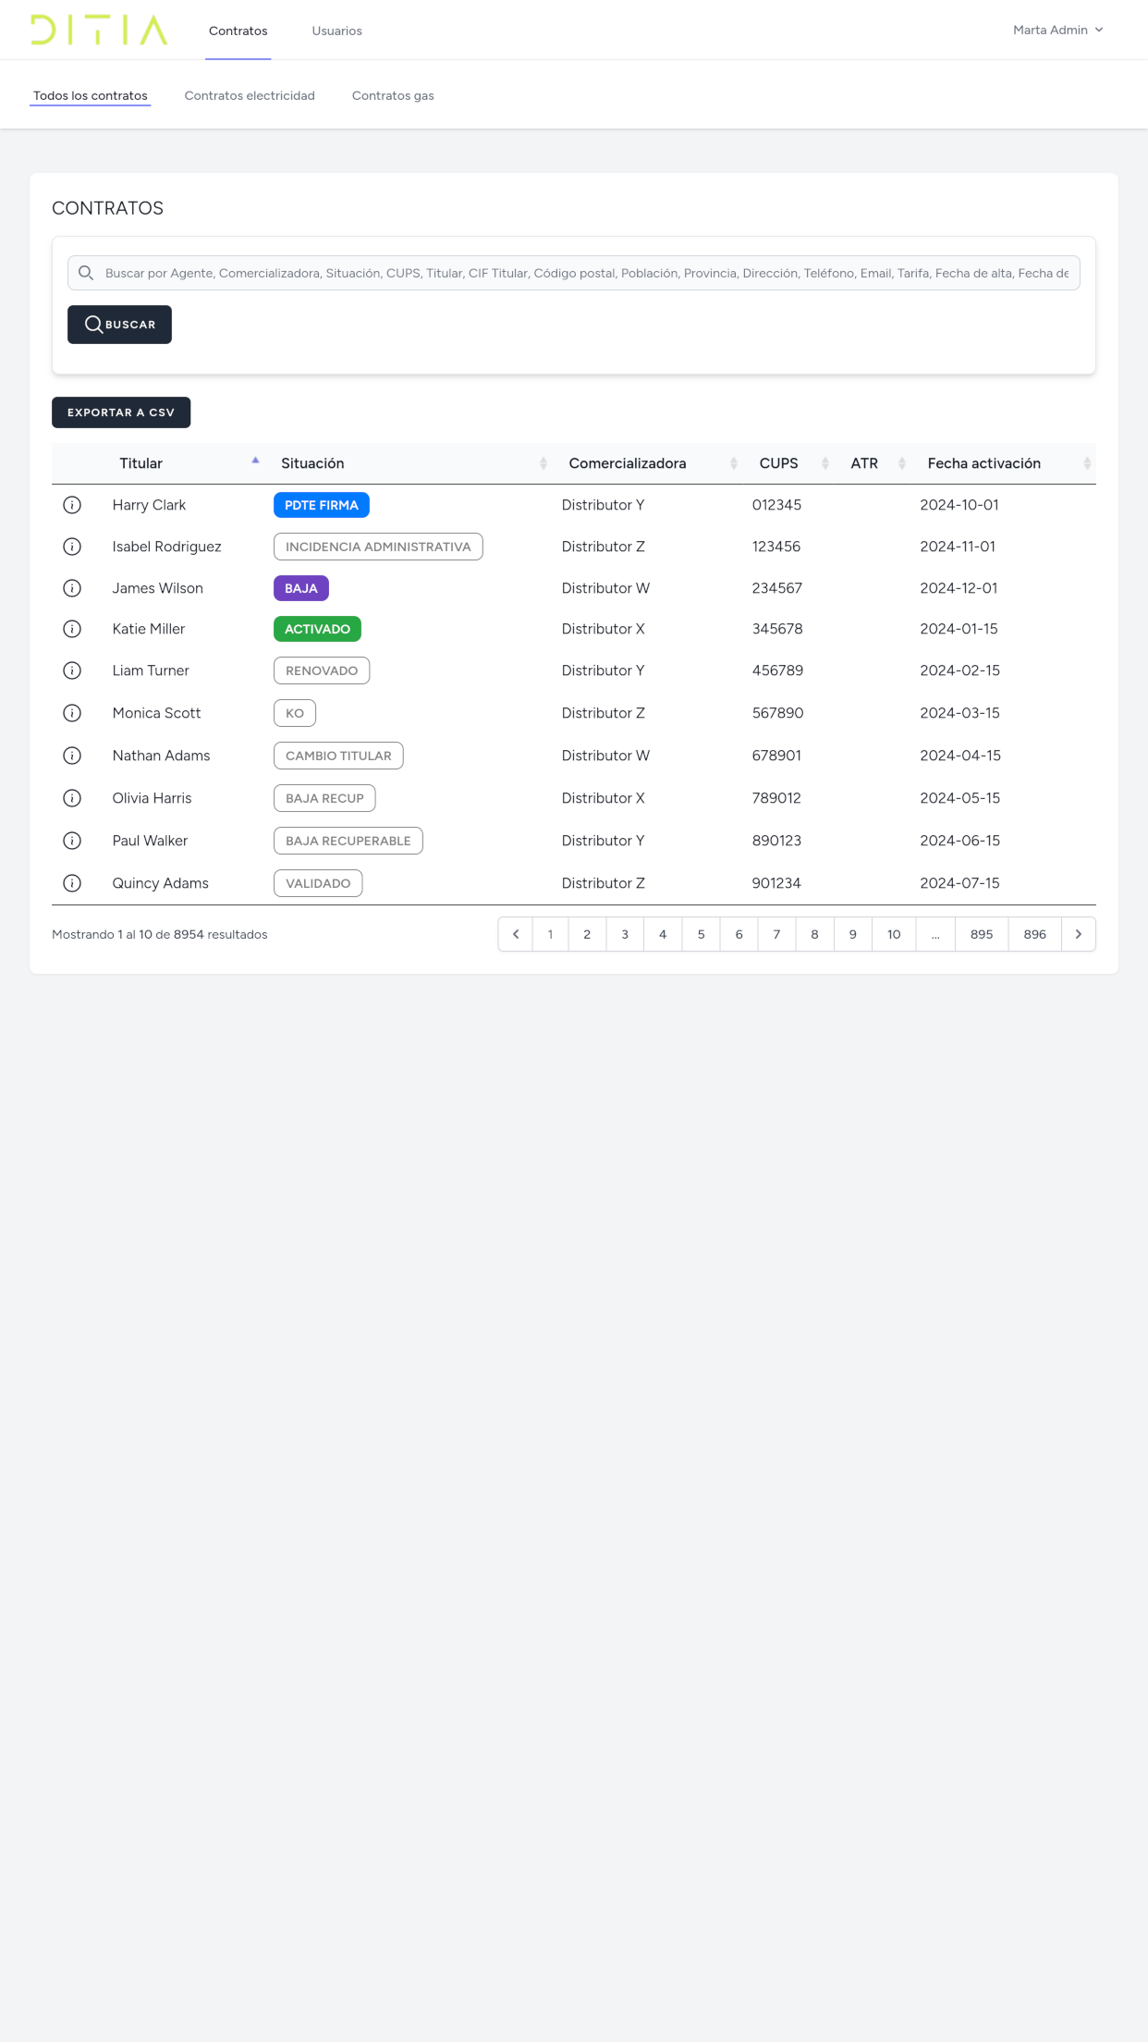1148x2042 pixels.
Task: Focus the contract search input field
Action: click(x=586, y=273)
